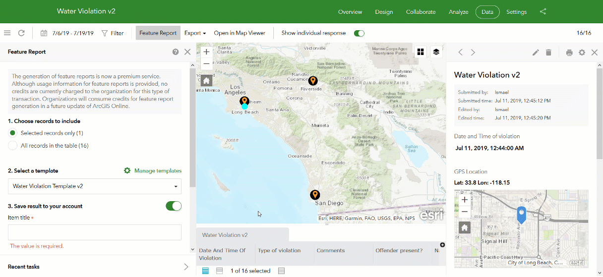603x277 pixels.
Task: Click the Feature Report toolbar button
Action: 158,33
